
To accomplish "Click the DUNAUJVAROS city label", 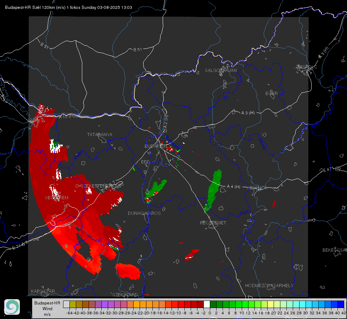I will coord(144,213).
